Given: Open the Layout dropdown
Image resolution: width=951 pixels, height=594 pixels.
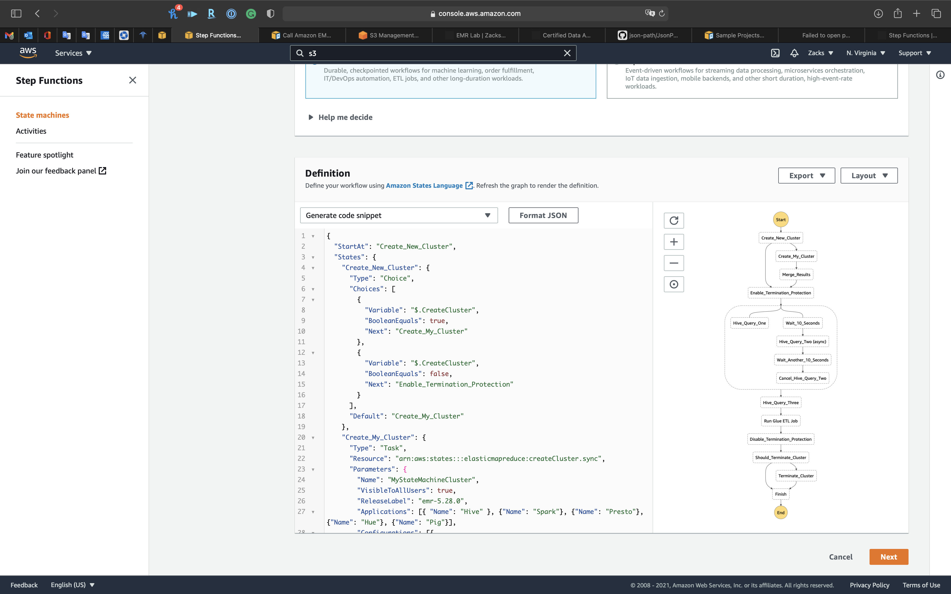Looking at the screenshot, I should point(868,176).
